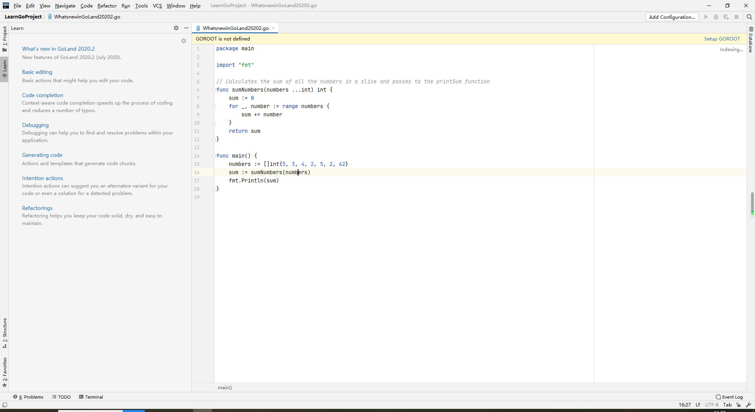Open the TODO tool window

[x=61, y=397]
